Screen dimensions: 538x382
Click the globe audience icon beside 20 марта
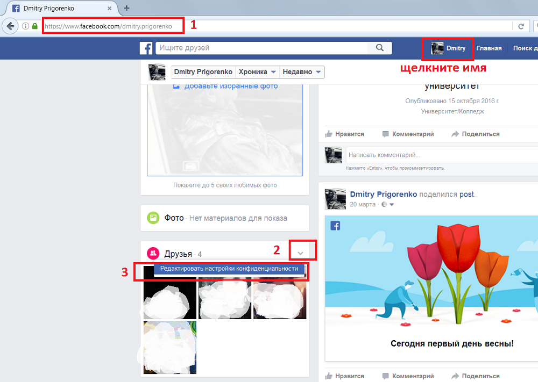click(x=384, y=205)
